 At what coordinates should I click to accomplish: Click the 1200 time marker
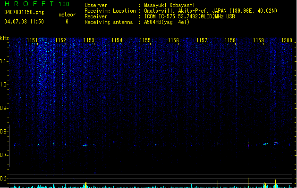(x=287, y=40)
